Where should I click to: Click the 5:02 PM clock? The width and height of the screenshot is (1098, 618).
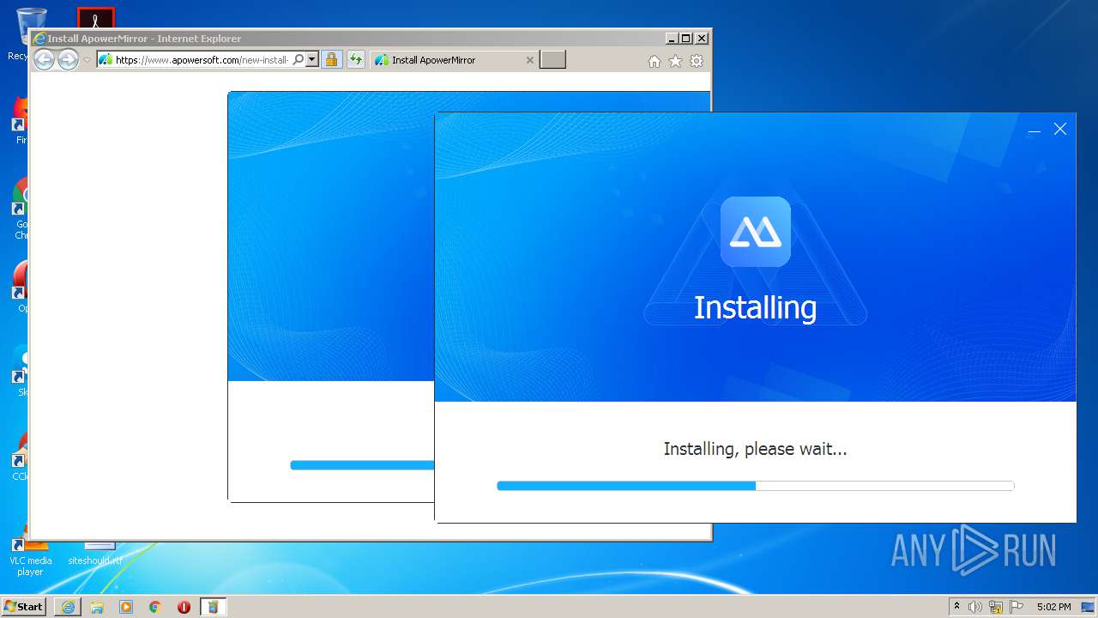pos(1053,607)
